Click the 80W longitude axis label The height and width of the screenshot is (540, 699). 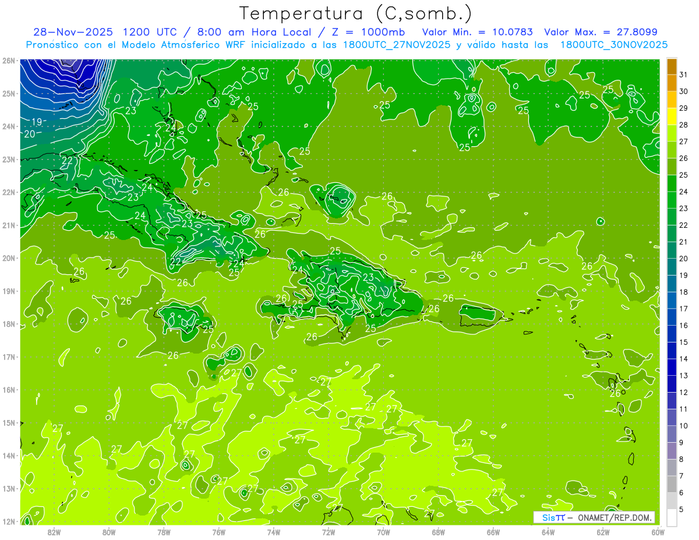point(109,532)
